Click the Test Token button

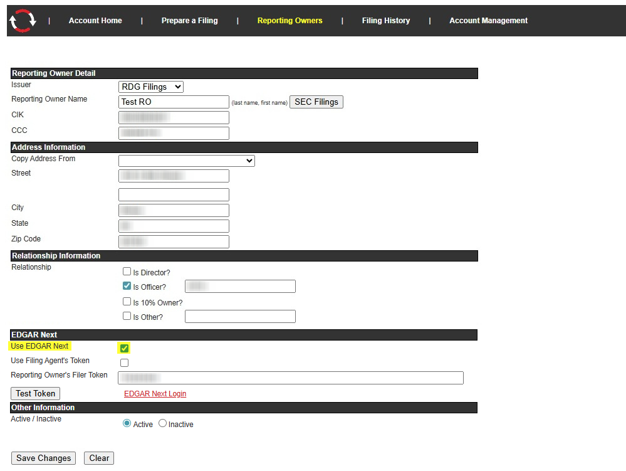pyautogui.click(x=36, y=393)
